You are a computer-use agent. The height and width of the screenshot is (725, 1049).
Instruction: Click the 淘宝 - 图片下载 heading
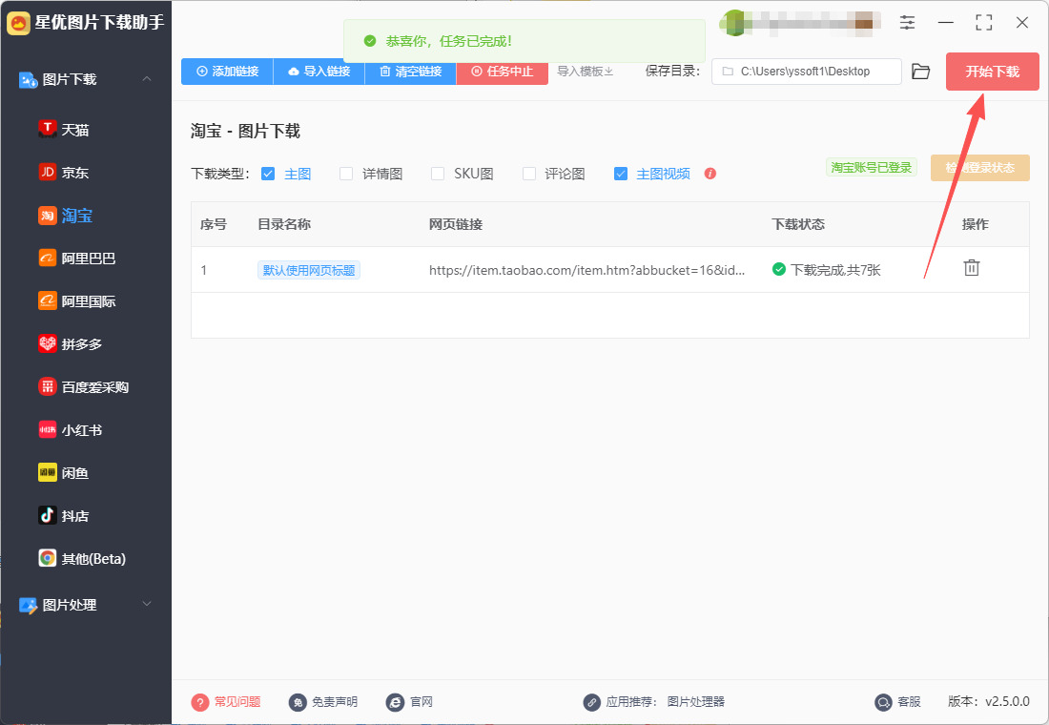click(x=245, y=131)
